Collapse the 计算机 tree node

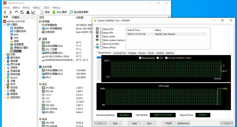tap(5, 25)
